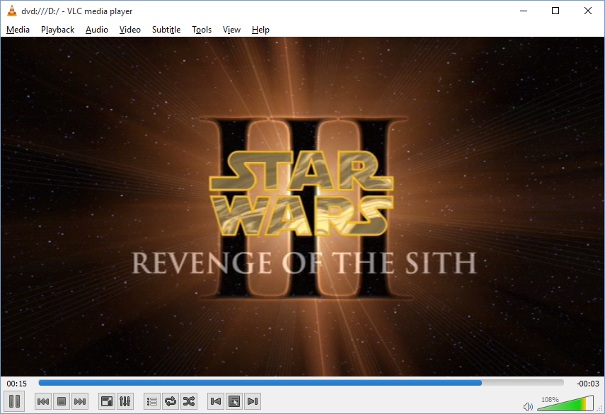The image size is (605, 414).
Task: Open extended settings equalizer icon
Action: point(125,402)
